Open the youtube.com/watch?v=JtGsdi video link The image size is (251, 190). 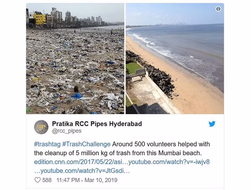pyautogui.click(x=82, y=171)
